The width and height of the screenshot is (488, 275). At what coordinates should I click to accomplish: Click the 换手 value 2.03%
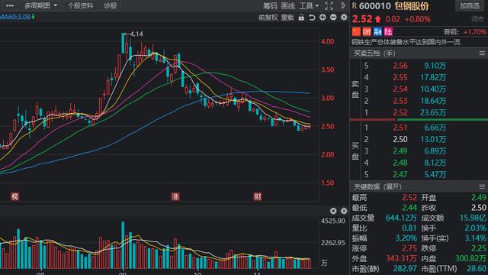tap(476, 228)
